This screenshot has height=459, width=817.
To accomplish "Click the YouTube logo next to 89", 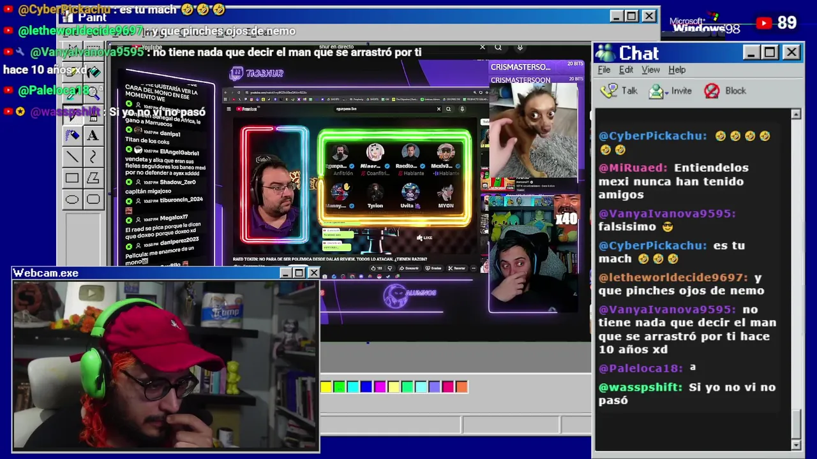I will pyautogui.click(x=764, y=23).
